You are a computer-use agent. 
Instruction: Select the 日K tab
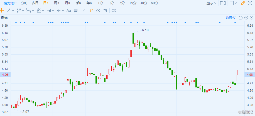(46, 3)
